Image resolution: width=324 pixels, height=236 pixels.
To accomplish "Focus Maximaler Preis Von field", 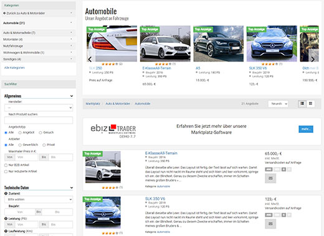I will [27, 157].
